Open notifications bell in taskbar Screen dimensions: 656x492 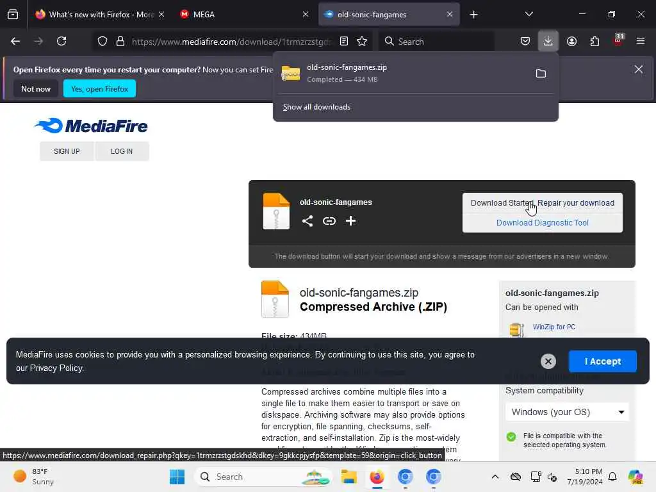click(x=612, y=477)
